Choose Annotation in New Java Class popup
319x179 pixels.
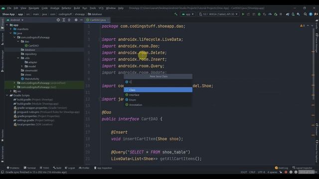pyautogui.click(x=158, y=105)
